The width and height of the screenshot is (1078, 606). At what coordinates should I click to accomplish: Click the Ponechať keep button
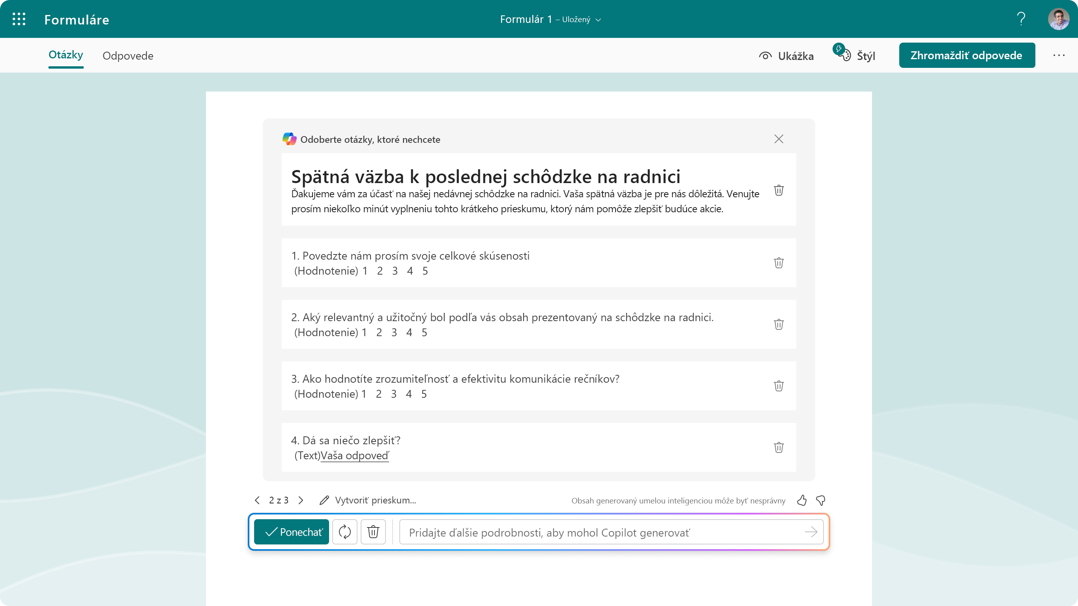(291, 531)
